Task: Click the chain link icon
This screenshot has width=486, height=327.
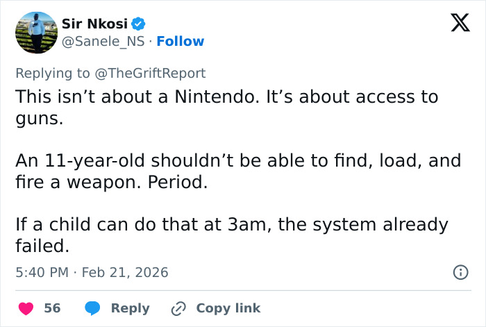Action: pyautogui.click(x=179, y=308)
